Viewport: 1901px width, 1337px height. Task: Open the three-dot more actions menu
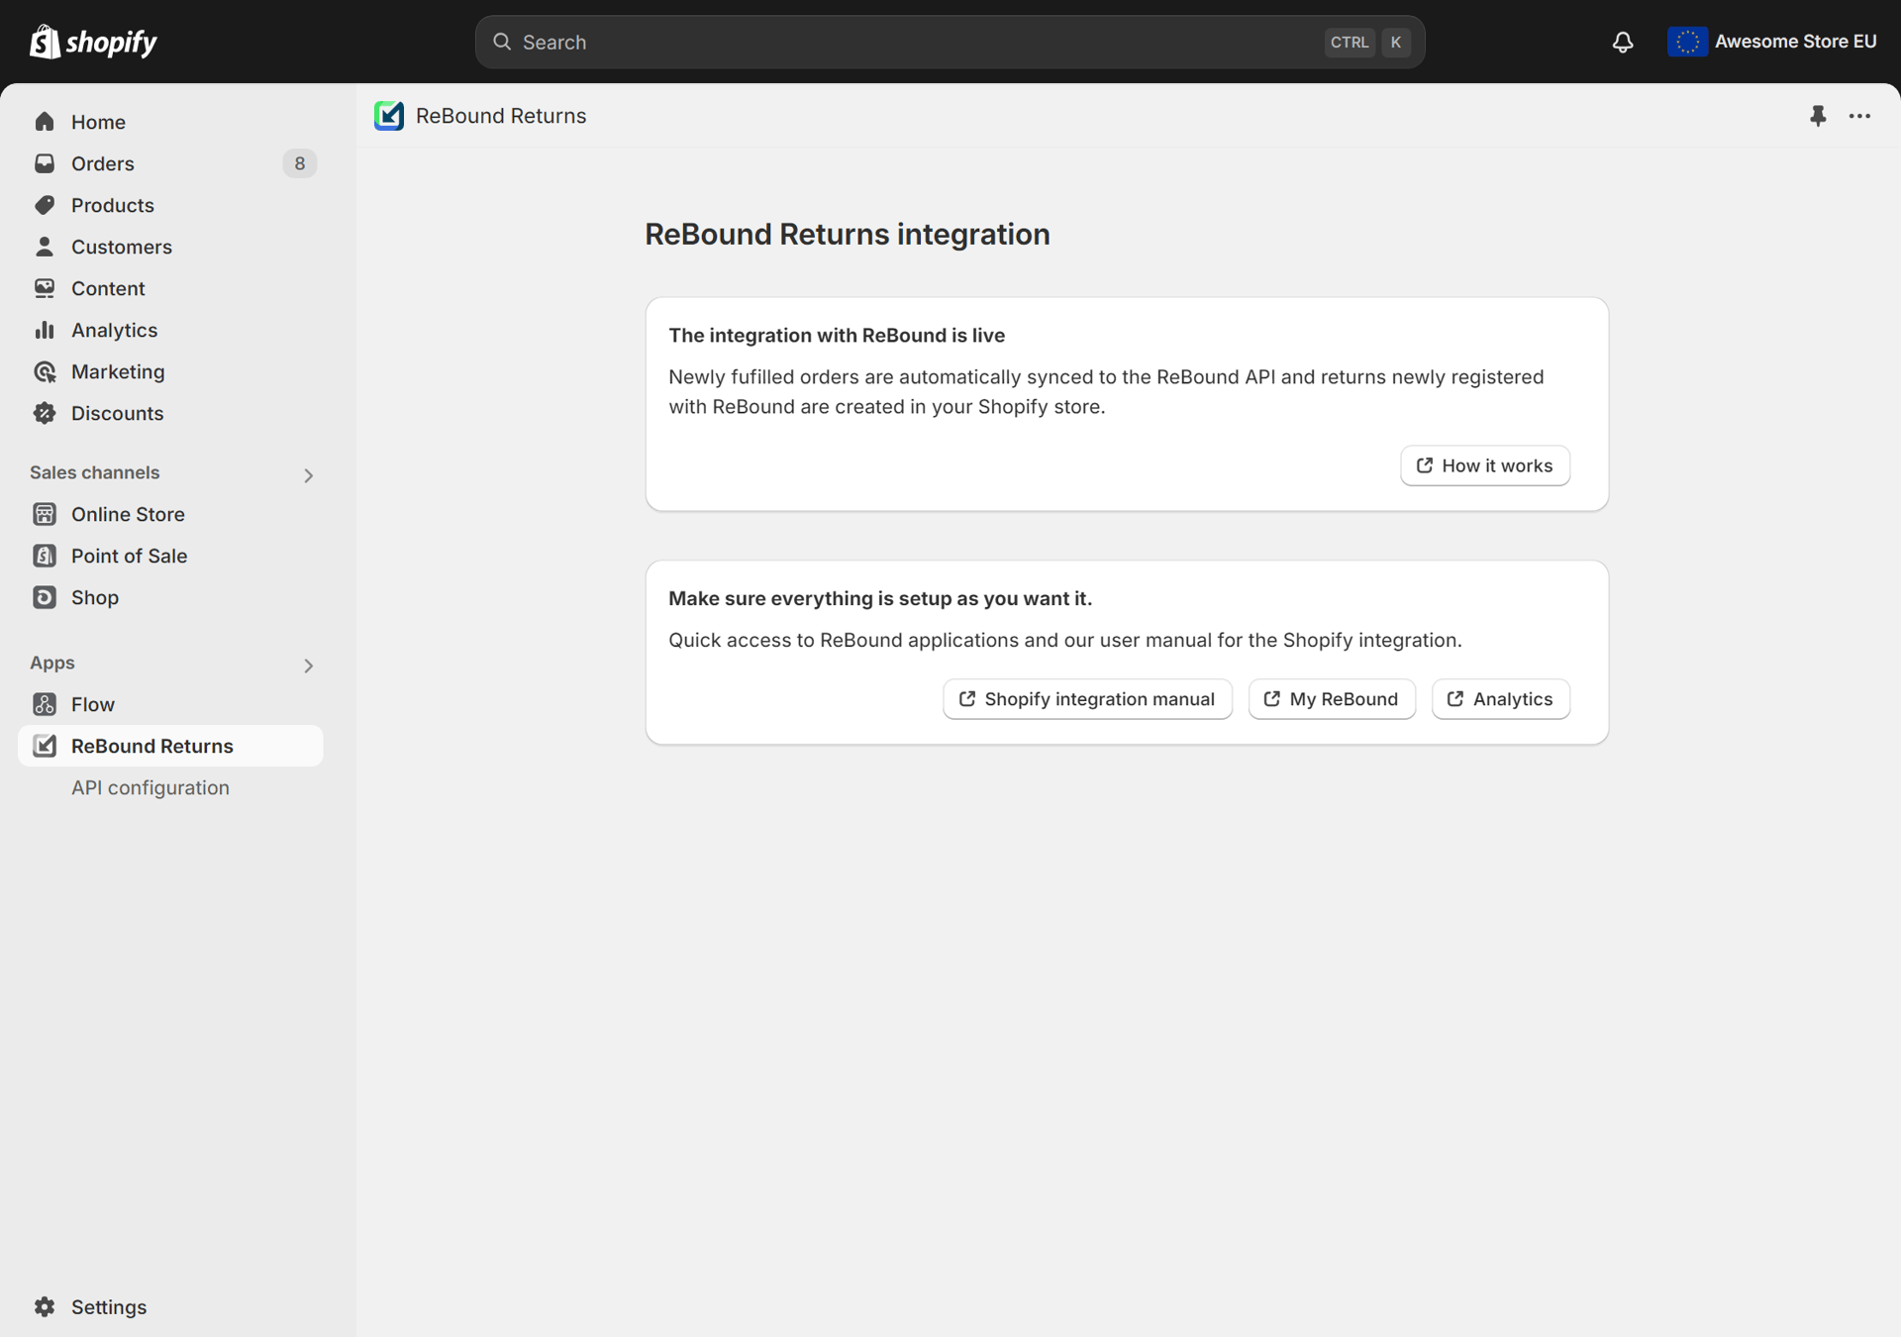pyautogui.click(x=1859, y=116)
